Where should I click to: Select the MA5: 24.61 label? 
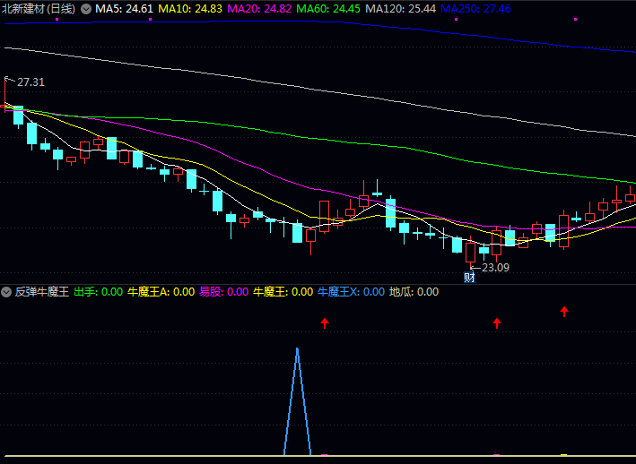click(x=124, y=8)
